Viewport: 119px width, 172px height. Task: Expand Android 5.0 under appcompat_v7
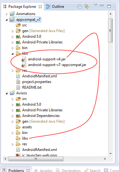12,37
